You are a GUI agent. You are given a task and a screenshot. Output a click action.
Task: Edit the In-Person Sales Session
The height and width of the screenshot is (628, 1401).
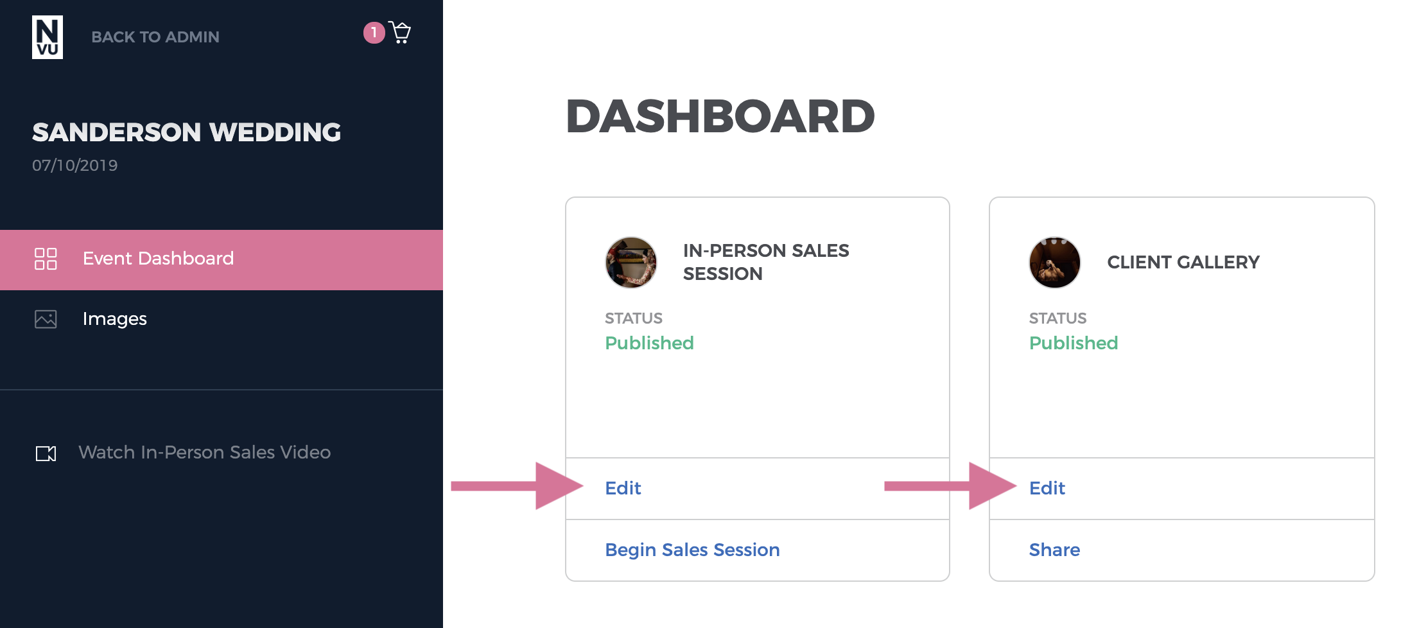[x=623, y=488]
